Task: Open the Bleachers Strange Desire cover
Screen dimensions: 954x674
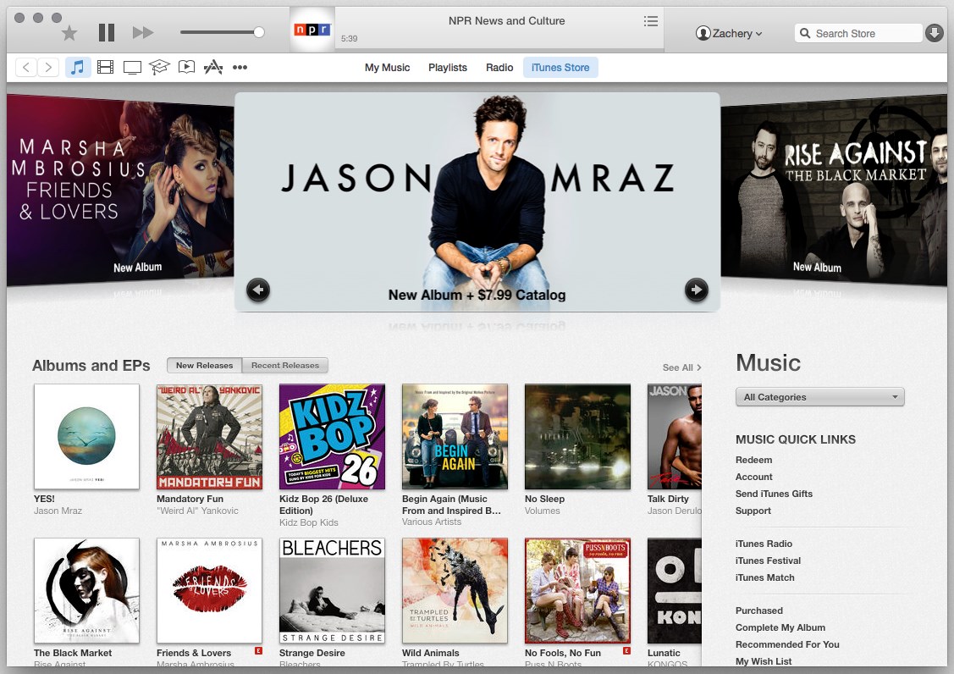Action: pyautogui.click(x=332, y=590)
